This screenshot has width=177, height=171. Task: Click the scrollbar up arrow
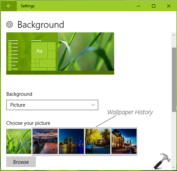click(174, 35)
